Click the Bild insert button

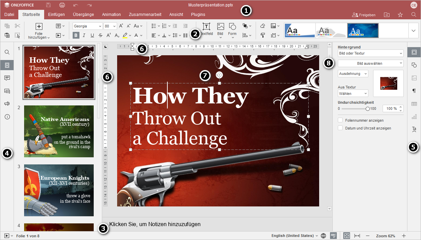(220, 30)
